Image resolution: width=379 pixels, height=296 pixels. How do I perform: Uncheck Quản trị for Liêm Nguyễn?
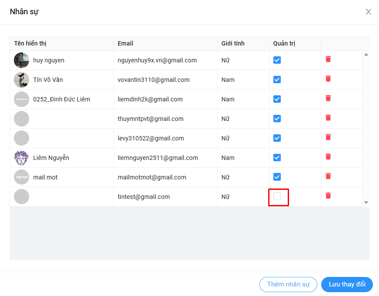click(x=277, y=158)
